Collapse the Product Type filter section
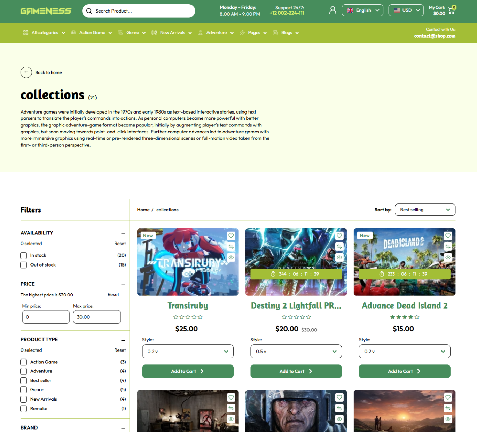 (123, 340)
